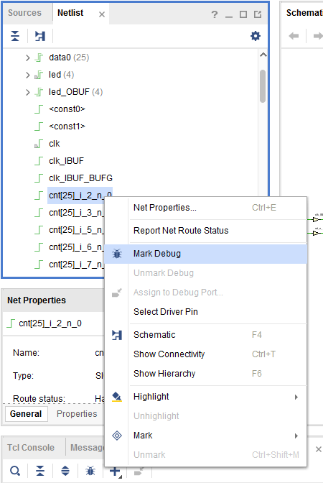This screenshot has width=323, height=483.
Task: Click the Netlist vertical scrollbar
Action: (263, 86)
